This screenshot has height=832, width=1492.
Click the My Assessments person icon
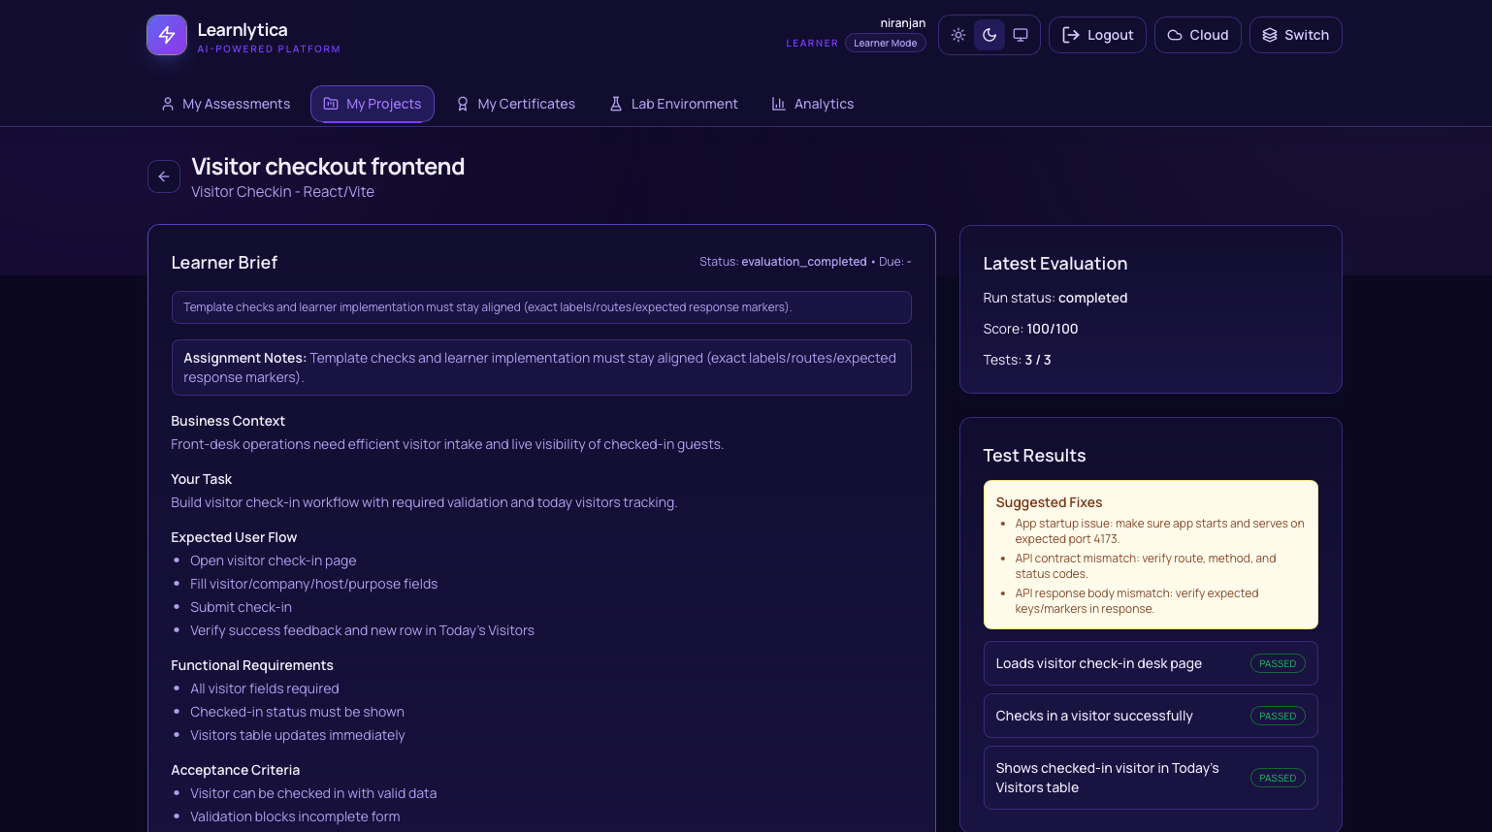(x=167, y=104)
